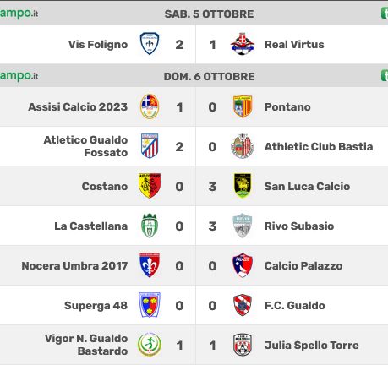Click the La Castellana green crest
The height and width of the screenshot is (365, 388).
[x=150, y=226]
